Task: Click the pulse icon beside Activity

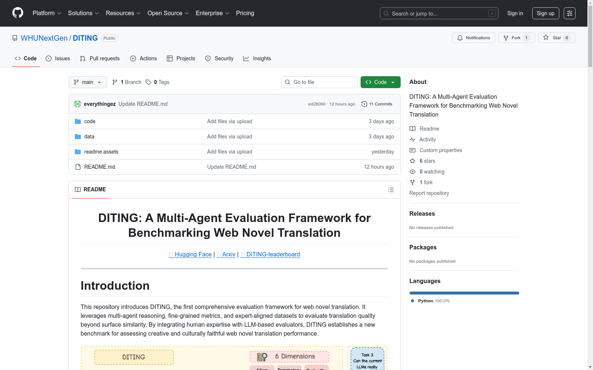Action: click(413, 139)
